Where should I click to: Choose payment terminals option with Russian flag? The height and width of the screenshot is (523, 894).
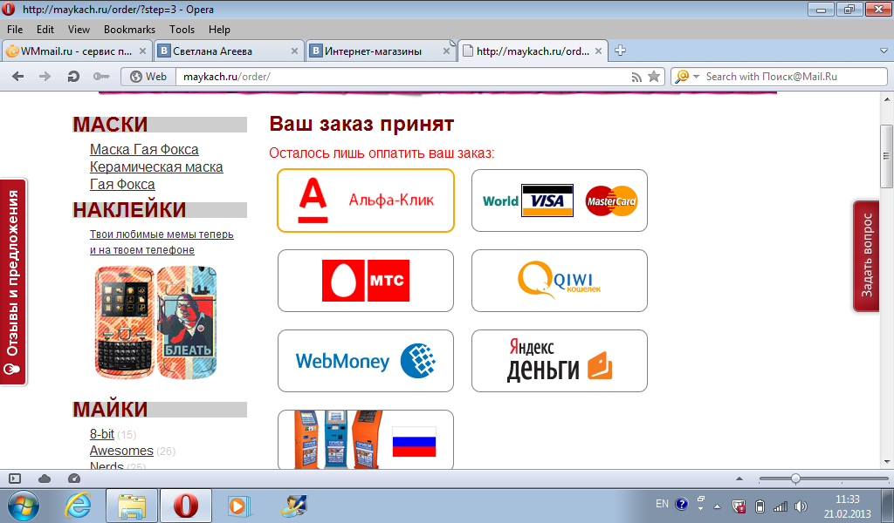point(366,439)
